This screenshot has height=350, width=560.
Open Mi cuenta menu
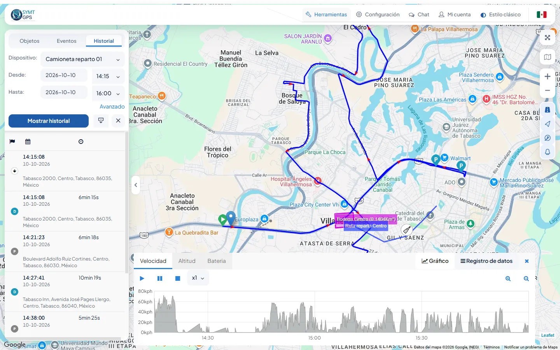455,14
